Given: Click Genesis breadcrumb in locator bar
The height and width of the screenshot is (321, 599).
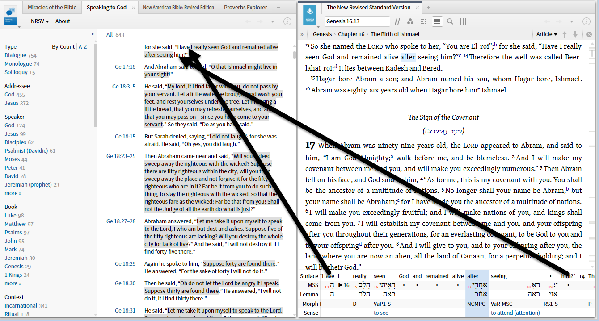Looking at the screenshot, I should [x=322, y=34].
